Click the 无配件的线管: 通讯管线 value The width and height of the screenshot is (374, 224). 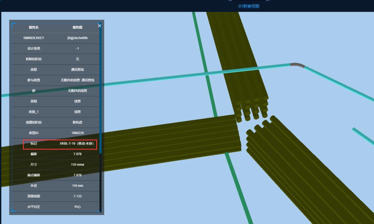click(x=77, y=80)
